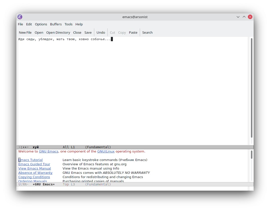Click 'Overview of Emacs features at gnu.org' text
Image resolution: width=270 pixels, height=210 pixels.
(x=95, y=164)
